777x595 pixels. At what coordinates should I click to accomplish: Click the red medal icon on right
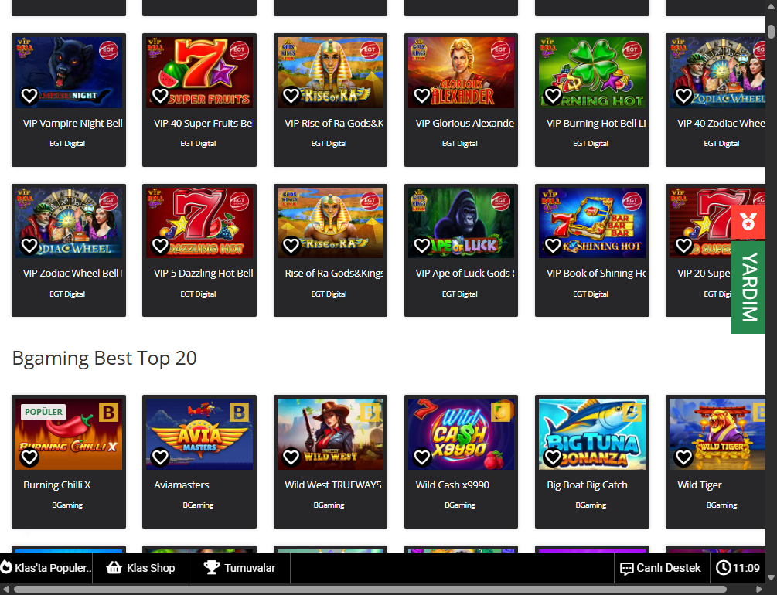[x=748, y=223]
